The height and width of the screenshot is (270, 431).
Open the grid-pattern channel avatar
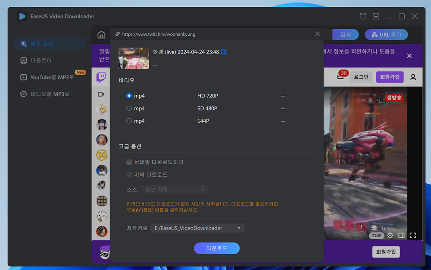pos(102,201)
